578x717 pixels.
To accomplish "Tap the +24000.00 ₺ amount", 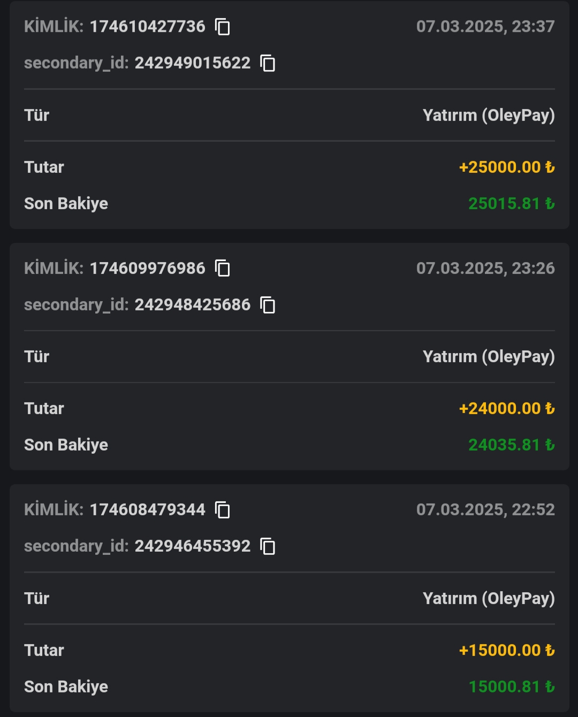I will pyautogui.click(x=507, y=408).
